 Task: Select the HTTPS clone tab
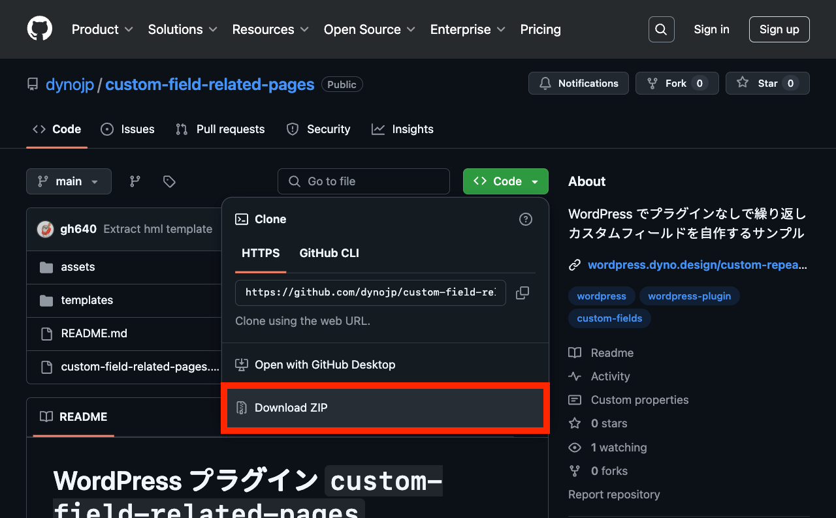click(261, 253)
